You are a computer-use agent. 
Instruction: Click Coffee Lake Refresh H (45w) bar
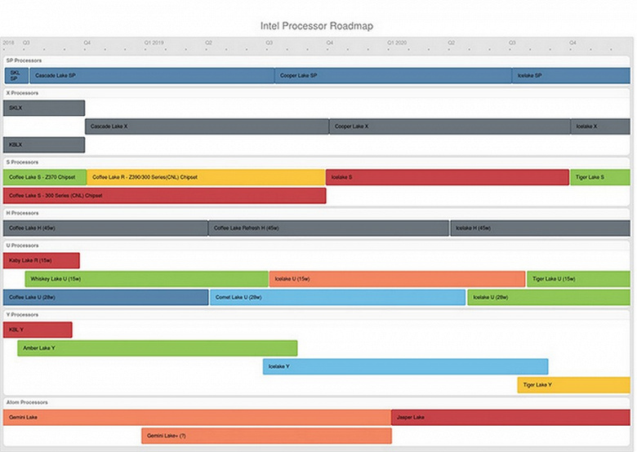point(328,228)
